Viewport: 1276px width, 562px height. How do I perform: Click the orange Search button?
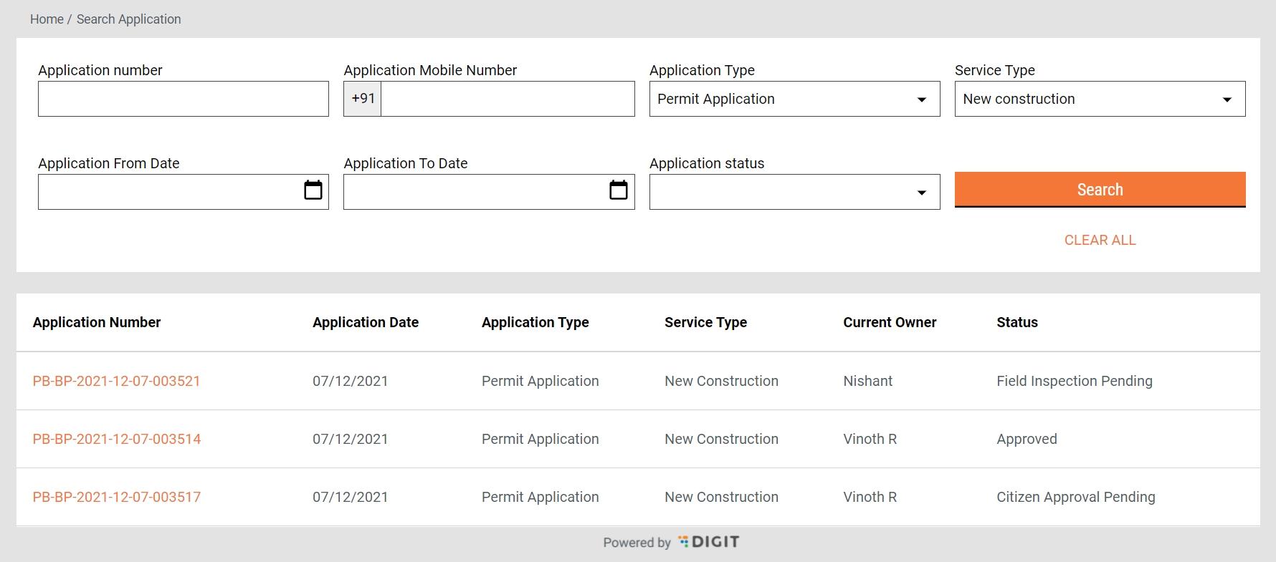(x=1100, y=190)
